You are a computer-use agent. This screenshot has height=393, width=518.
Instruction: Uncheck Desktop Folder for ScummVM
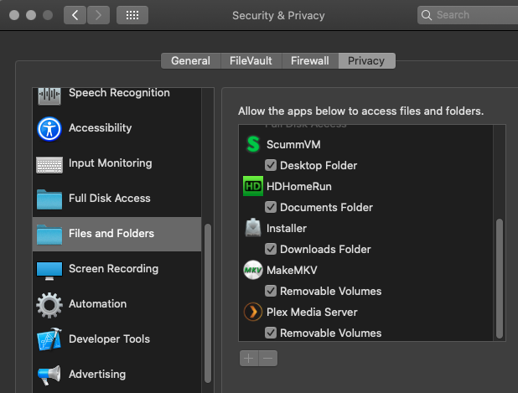coord(272,165)
